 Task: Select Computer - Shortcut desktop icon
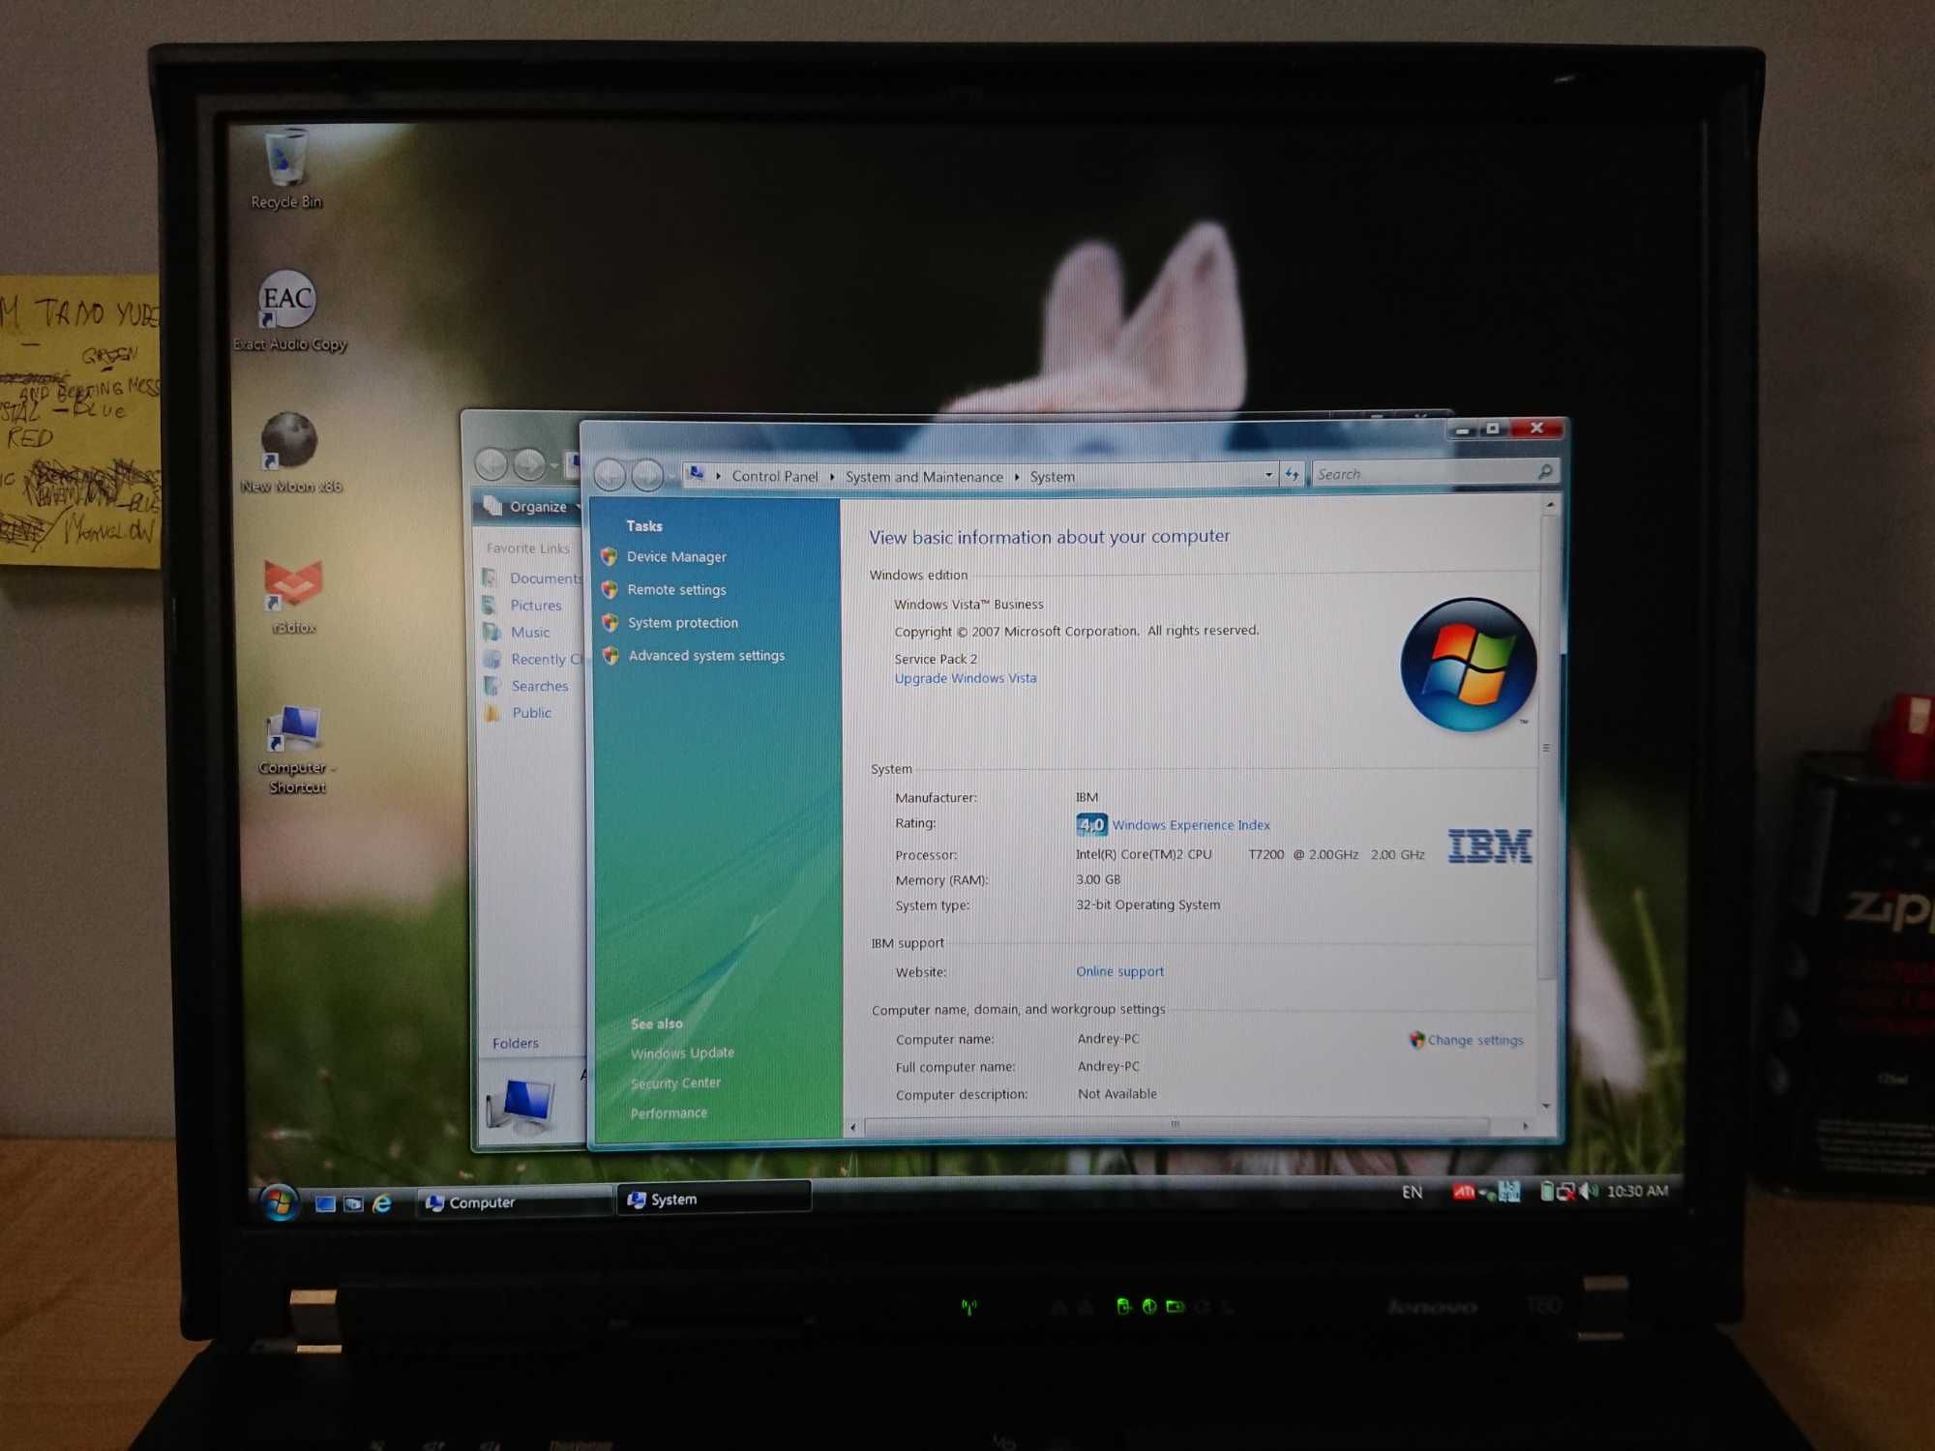pyautogui.click(x=295, y=750)
